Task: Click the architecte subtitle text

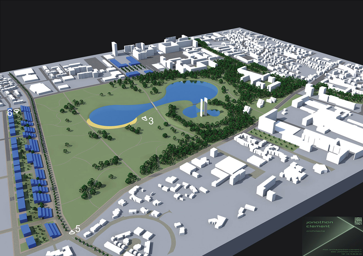Action: [x=315, y=231]
